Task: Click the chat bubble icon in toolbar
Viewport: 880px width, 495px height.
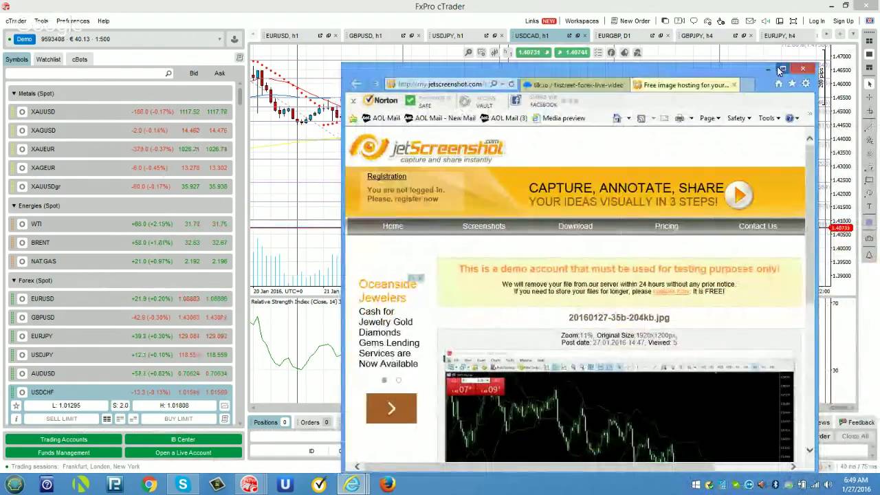Action: pos(694,21)
